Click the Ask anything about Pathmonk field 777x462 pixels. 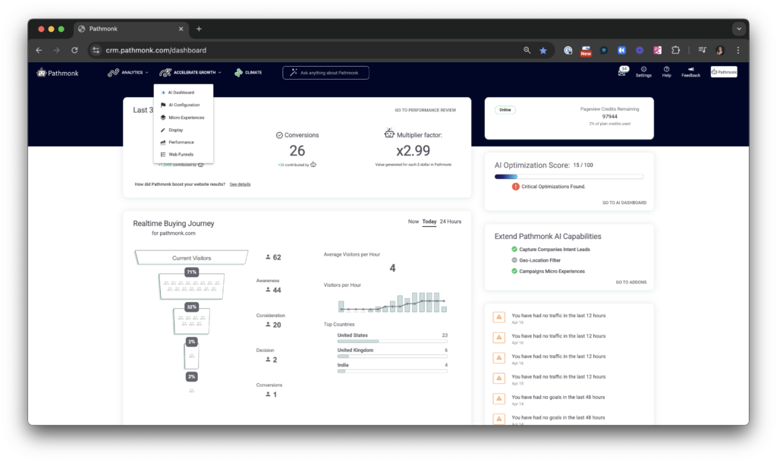point(326,72)
